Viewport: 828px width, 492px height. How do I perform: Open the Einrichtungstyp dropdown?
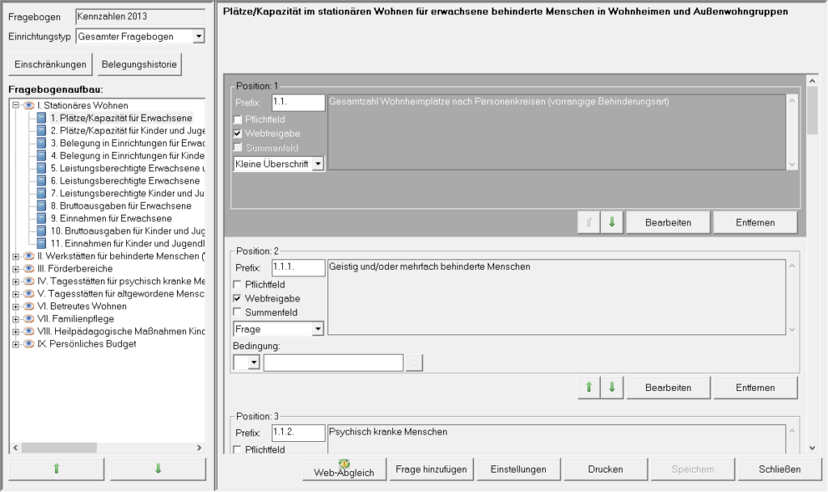tap(199, 36)
